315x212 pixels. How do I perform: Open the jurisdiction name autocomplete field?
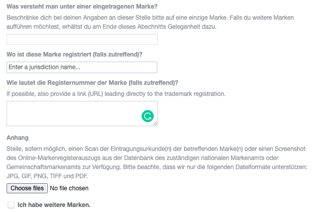82,67
